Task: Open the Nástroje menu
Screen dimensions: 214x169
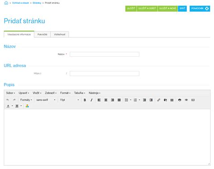Action: [x=94, y=93]
